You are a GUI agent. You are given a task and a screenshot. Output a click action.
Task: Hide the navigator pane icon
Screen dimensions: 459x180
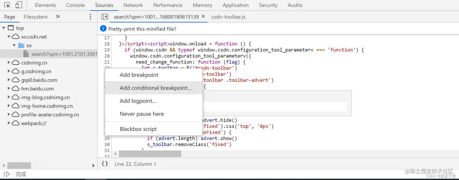tap(105, 17)
